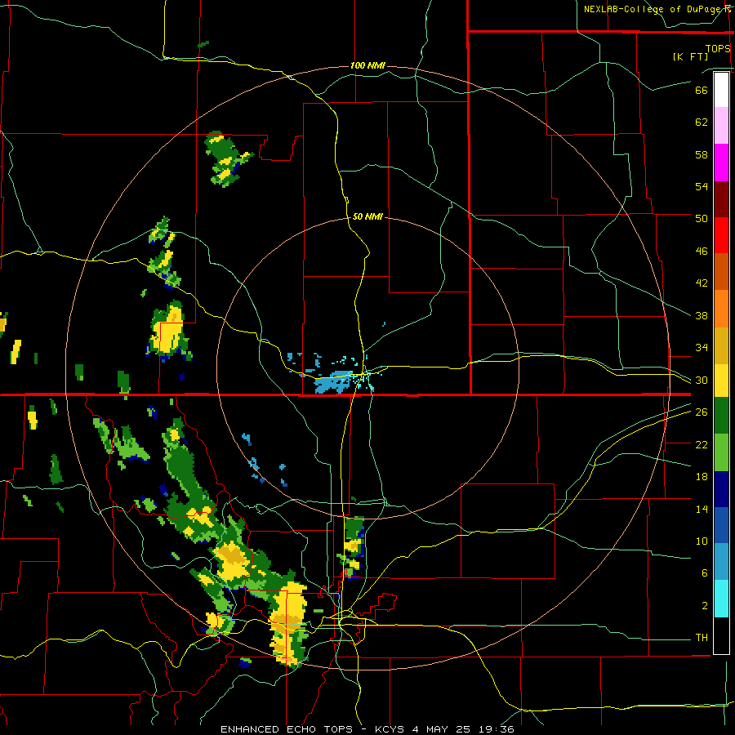Pick the legend value 26
This screenshot has height=735, width=735.
click(702, 412)
